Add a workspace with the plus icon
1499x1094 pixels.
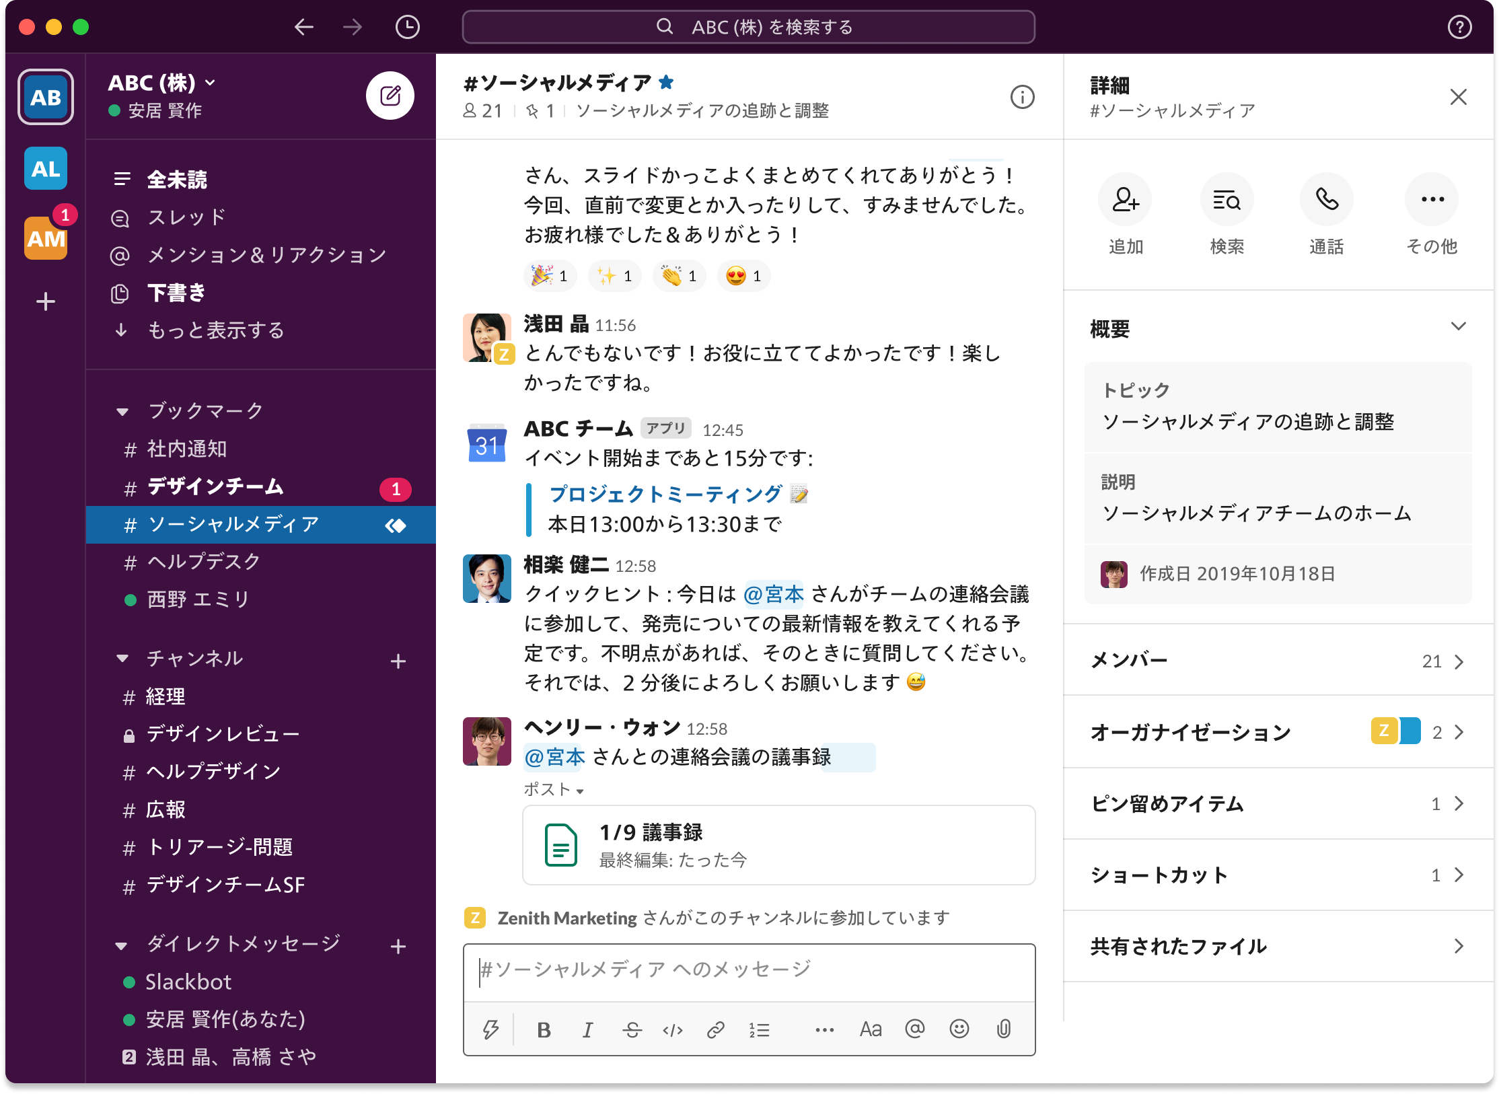(46, 301)
